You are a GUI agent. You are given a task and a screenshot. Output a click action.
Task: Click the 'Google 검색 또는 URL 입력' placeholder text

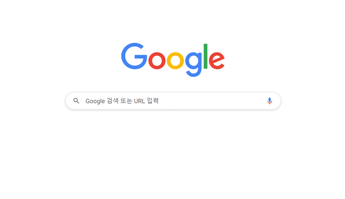tap(122, 101)
